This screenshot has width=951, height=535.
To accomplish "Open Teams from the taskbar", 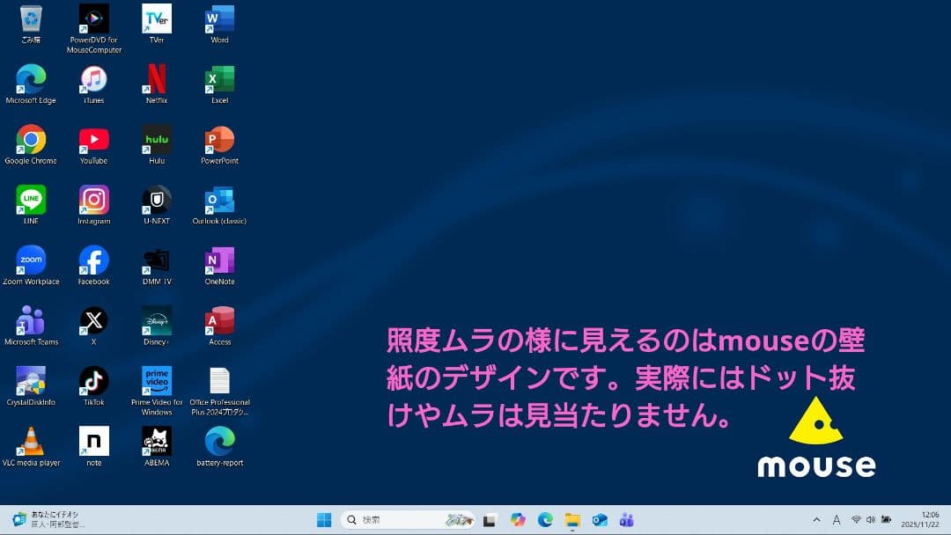I will pos(627,520).
